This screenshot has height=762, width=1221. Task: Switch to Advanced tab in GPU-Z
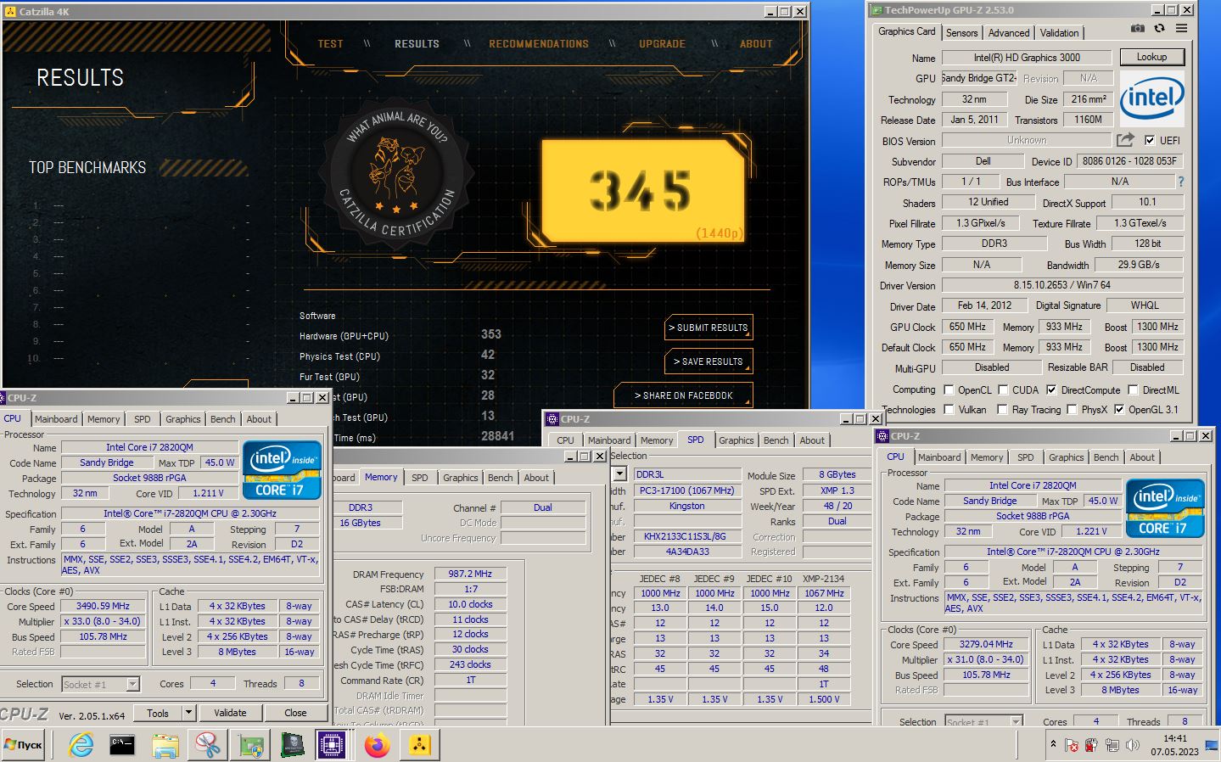point(1008,32)
